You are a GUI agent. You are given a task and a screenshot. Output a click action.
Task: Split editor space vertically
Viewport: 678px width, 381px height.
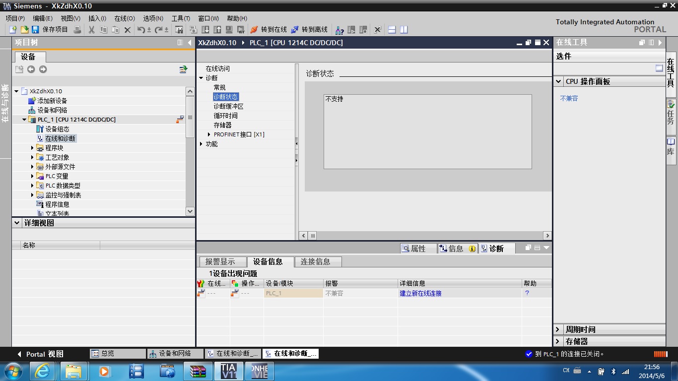pyautogui.click(x=404, y=30)
